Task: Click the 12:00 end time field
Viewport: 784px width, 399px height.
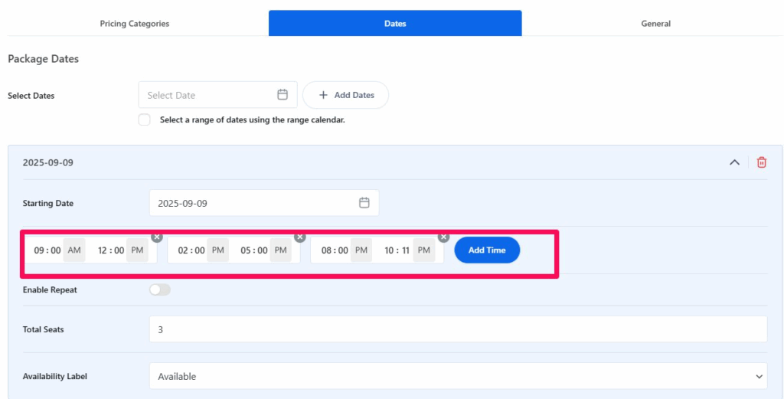Action: coord(110,250)
